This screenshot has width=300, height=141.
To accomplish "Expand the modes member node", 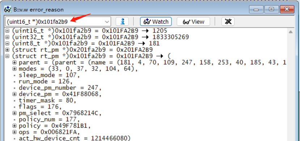I will tap(14, 69).
